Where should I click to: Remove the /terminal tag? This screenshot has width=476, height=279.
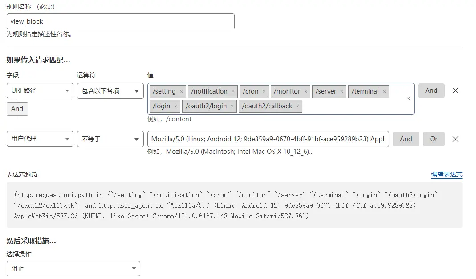point(384,91)
